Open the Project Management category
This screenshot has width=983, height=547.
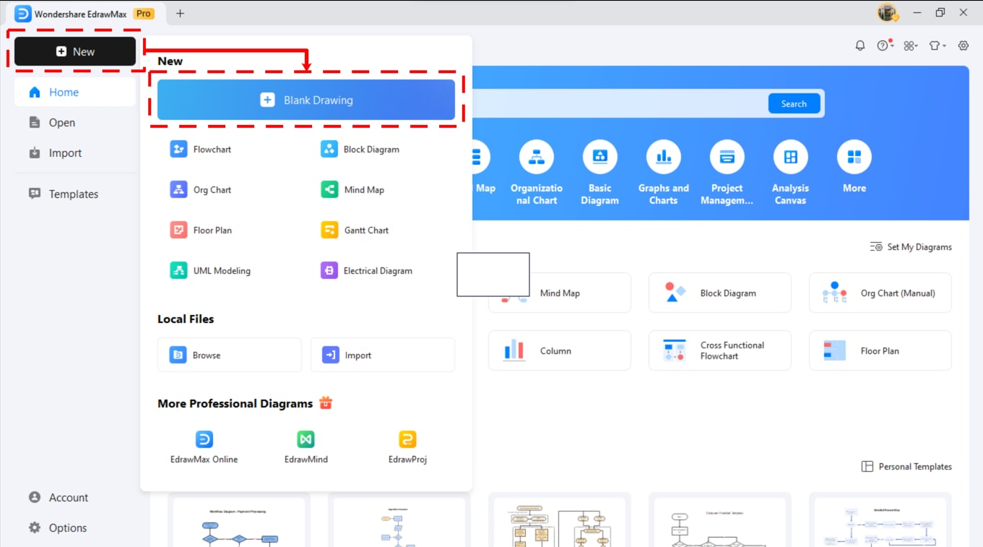click(727, 173)
